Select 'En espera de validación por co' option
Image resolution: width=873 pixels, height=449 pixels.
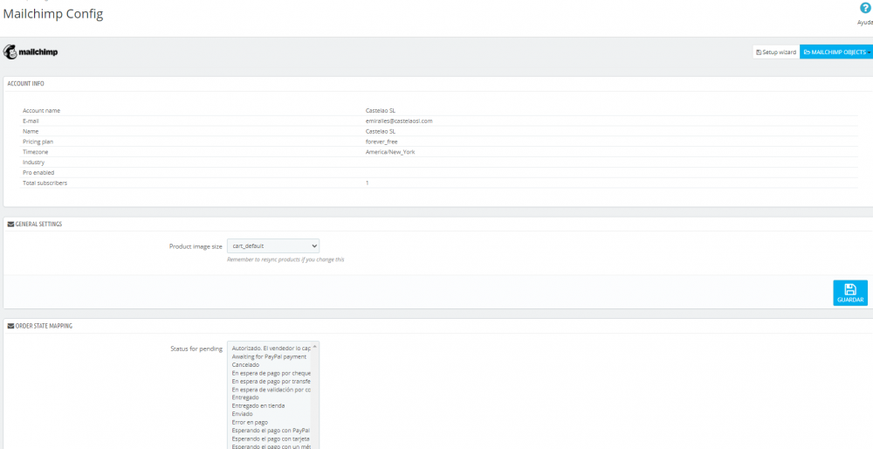271,390
